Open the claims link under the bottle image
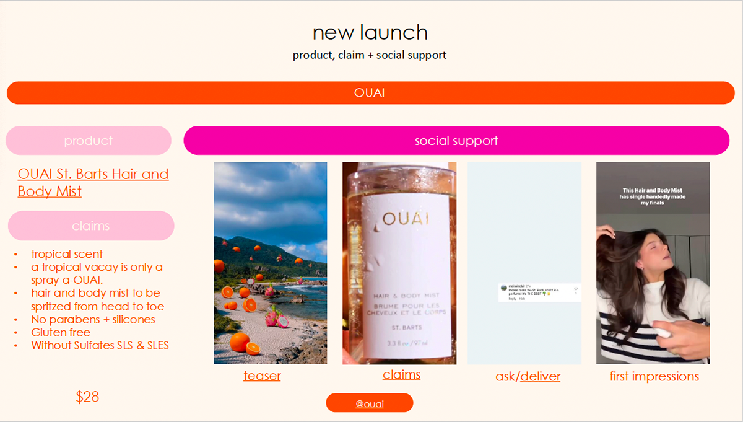743x422 pixels. click(x=401, y=374)
